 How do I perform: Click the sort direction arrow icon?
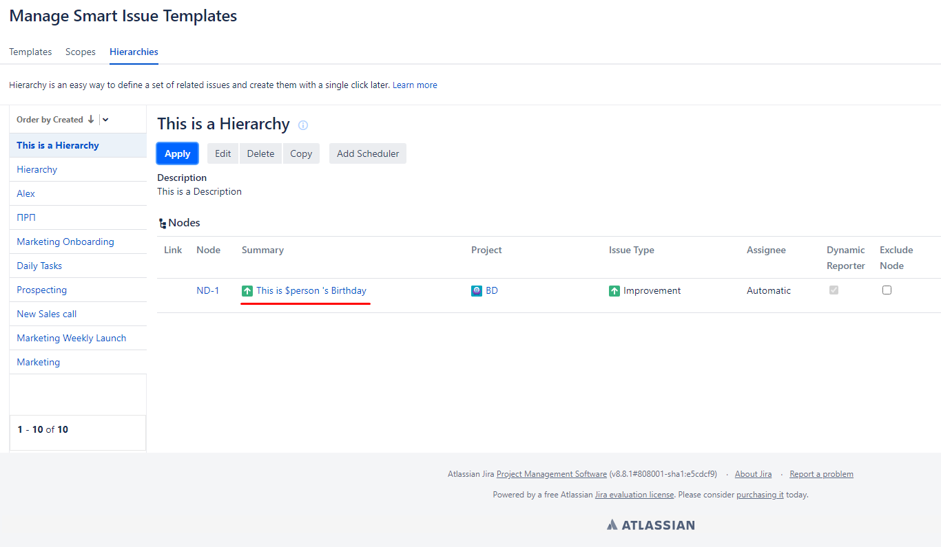[90, 120]
